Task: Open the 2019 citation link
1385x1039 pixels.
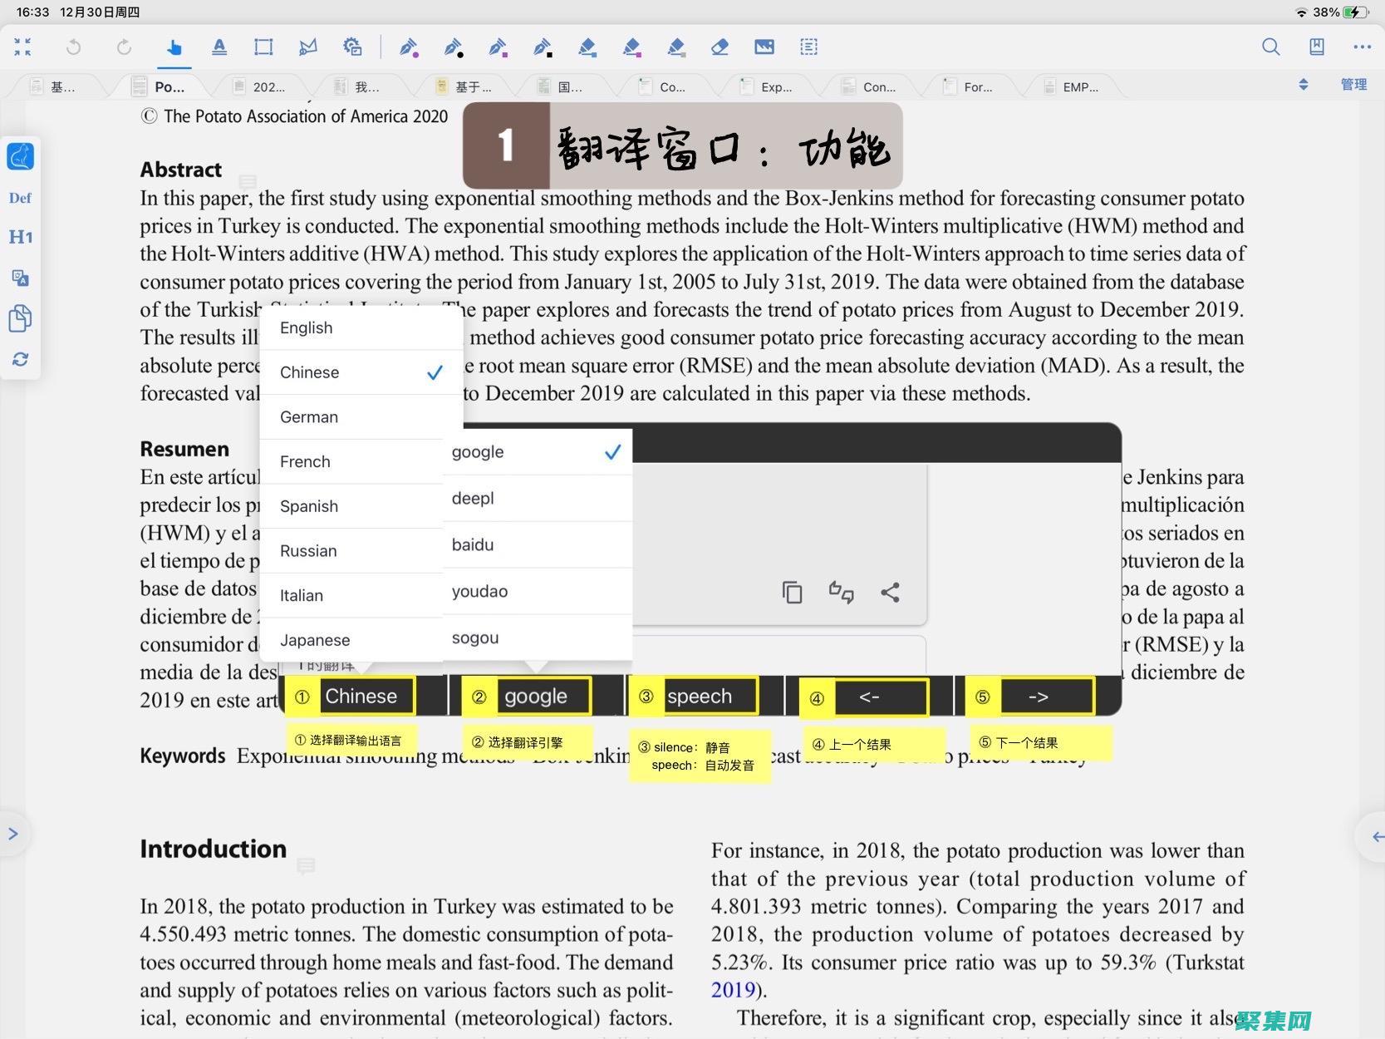Action: (x=732, y=990)
